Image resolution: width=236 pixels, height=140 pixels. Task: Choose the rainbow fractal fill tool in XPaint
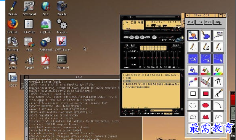(x=218, y=70)
